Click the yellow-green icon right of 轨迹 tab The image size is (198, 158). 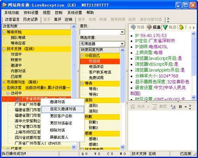pyautogui.click(x=181, y=27)
